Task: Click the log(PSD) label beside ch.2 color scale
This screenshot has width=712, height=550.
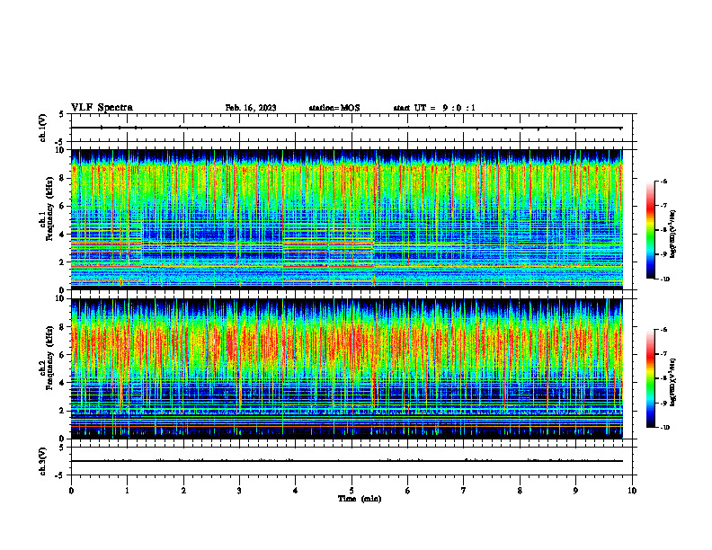Action: 673,382
